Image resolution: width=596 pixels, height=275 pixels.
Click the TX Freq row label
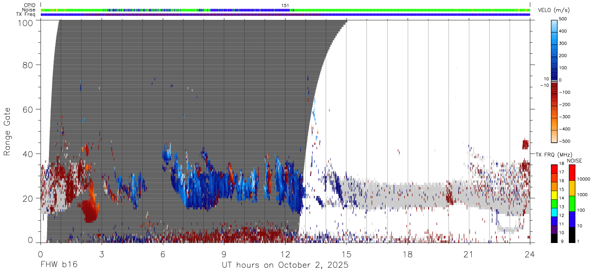(26, 15)
